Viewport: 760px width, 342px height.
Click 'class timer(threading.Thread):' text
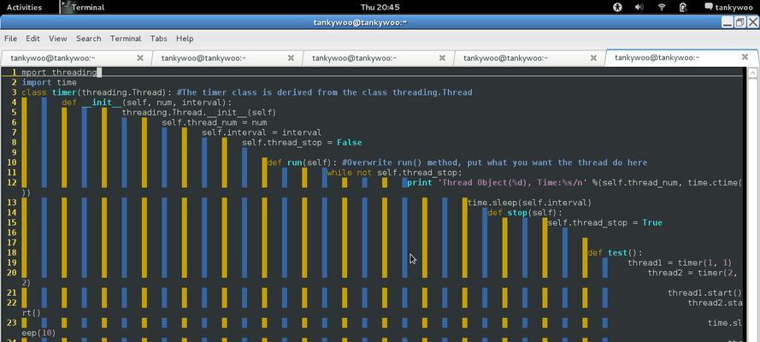[97, 92]
